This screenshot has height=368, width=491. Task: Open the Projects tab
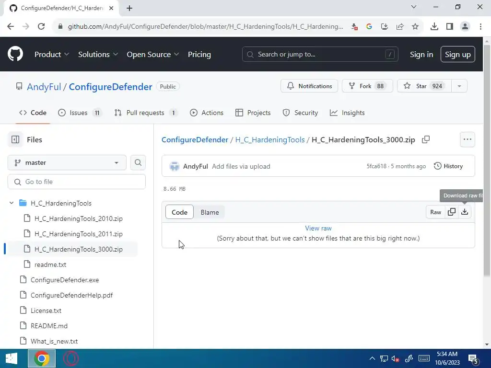coord(253,113)
